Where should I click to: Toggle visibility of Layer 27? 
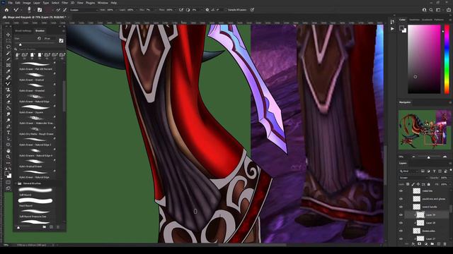coord(401,238)
